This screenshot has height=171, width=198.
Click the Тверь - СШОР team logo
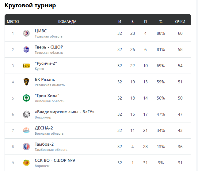[x=26, y=49]
